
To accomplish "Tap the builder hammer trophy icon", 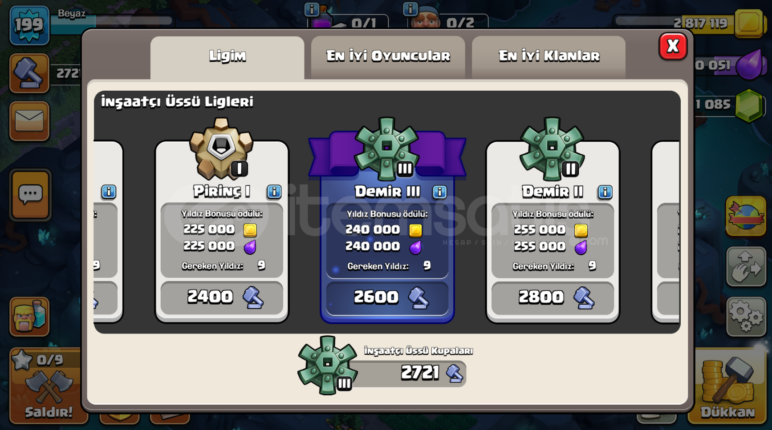I will coord(29,73).
